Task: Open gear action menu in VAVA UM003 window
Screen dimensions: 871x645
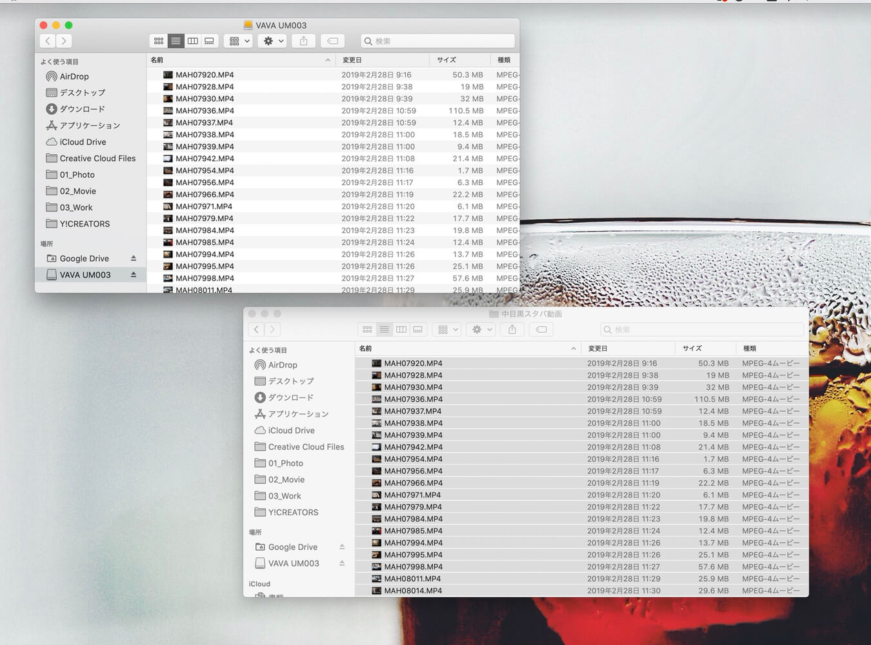Action: (274, 41)
